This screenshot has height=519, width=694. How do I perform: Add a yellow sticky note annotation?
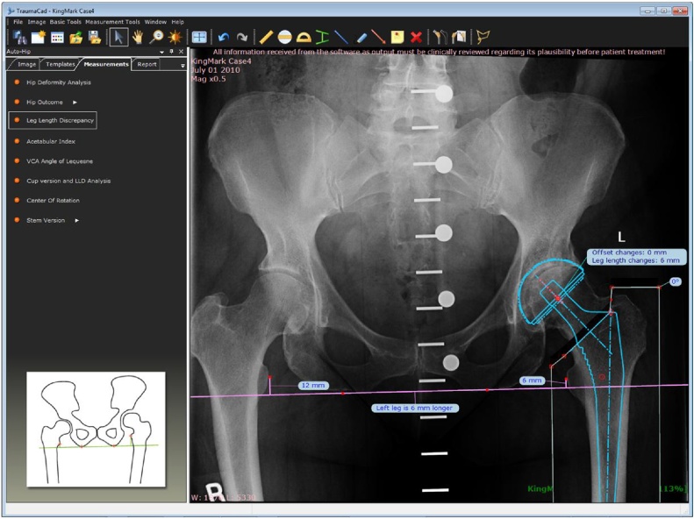(x=397, y=38)
